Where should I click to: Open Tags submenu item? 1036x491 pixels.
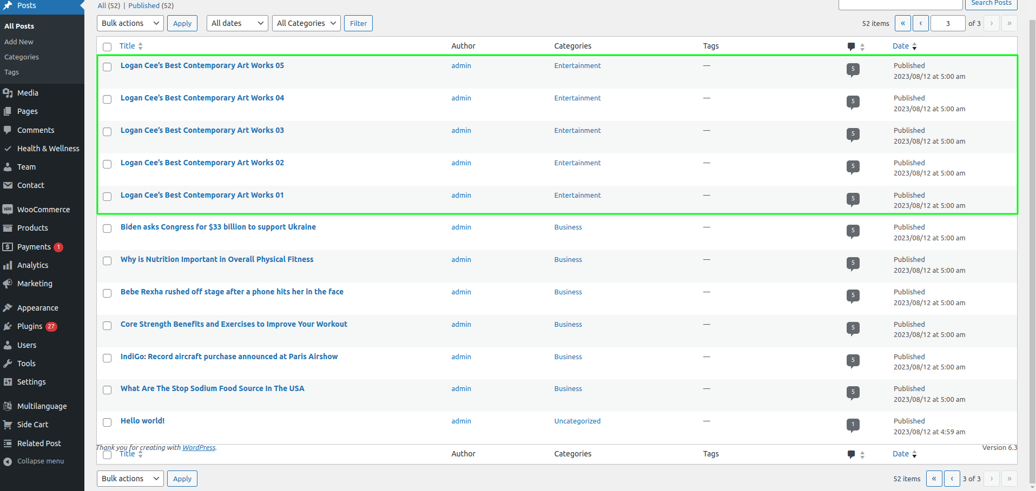click(x=11, y=72)
